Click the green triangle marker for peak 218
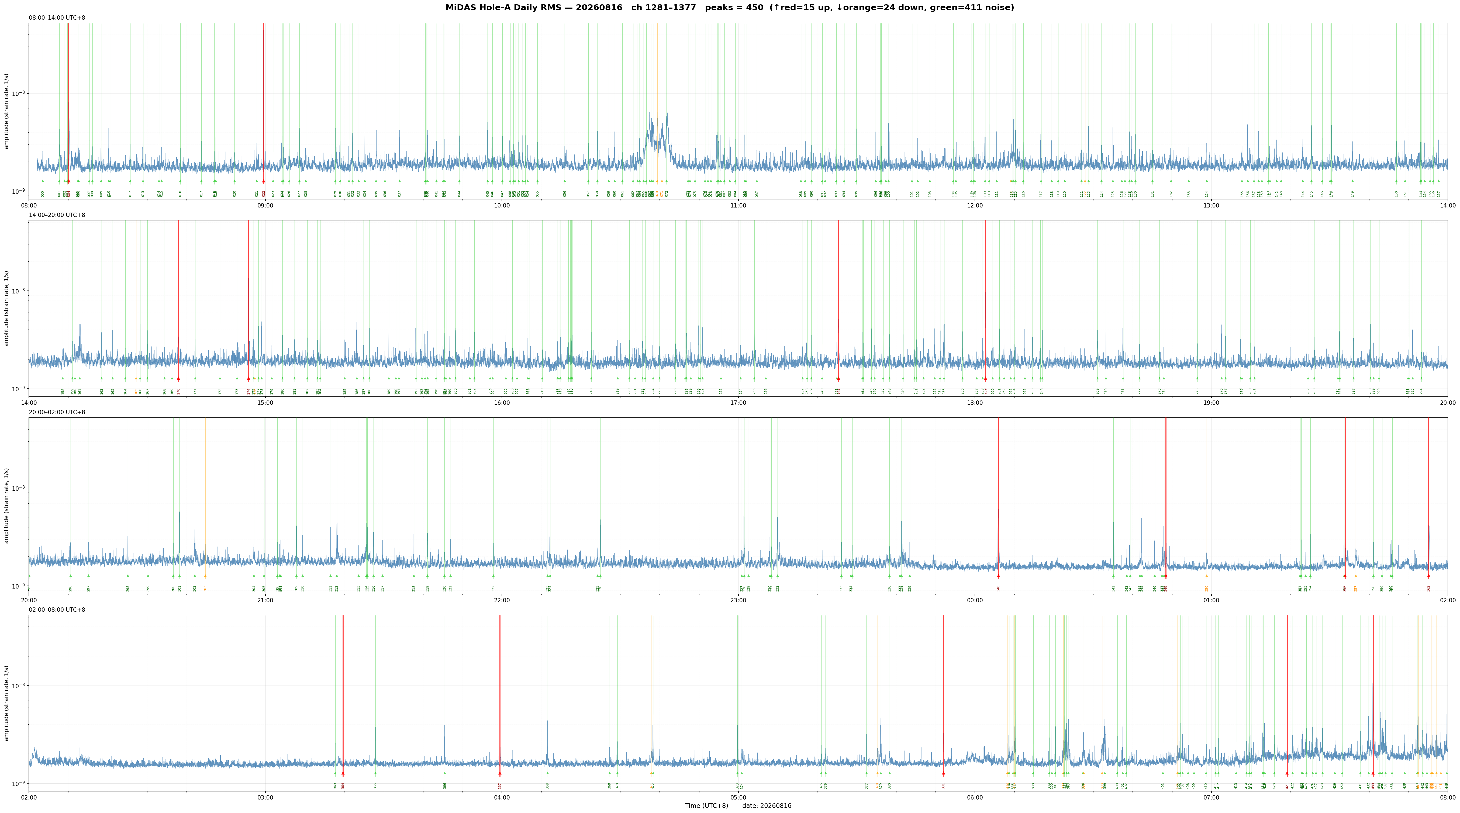 pyautogui.click(x=591, y=378)
